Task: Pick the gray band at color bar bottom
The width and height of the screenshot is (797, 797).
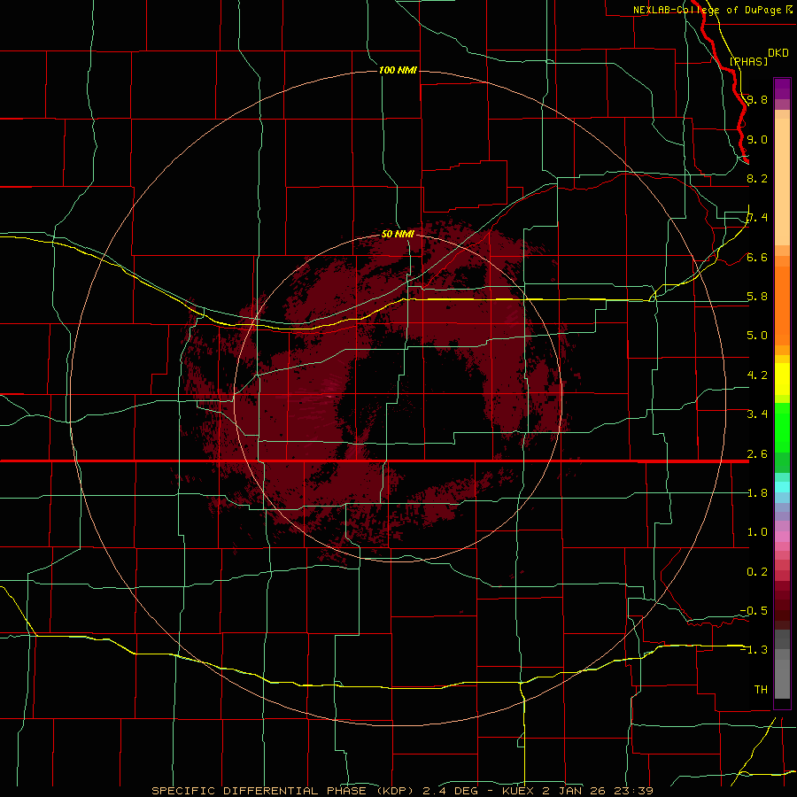Action: [x=782, y=674]
